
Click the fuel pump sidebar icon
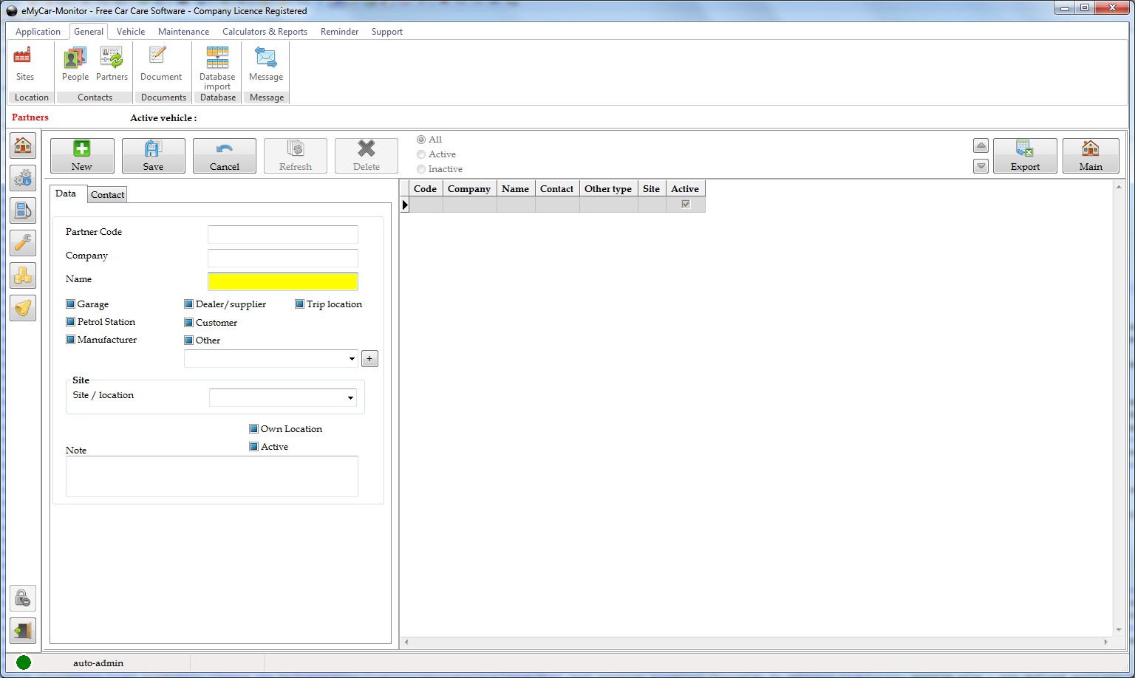point(23,210)
